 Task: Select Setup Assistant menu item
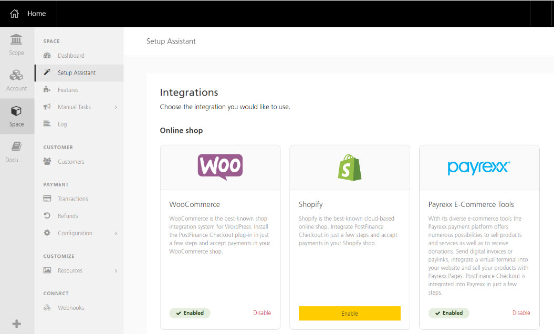[79, 72]
